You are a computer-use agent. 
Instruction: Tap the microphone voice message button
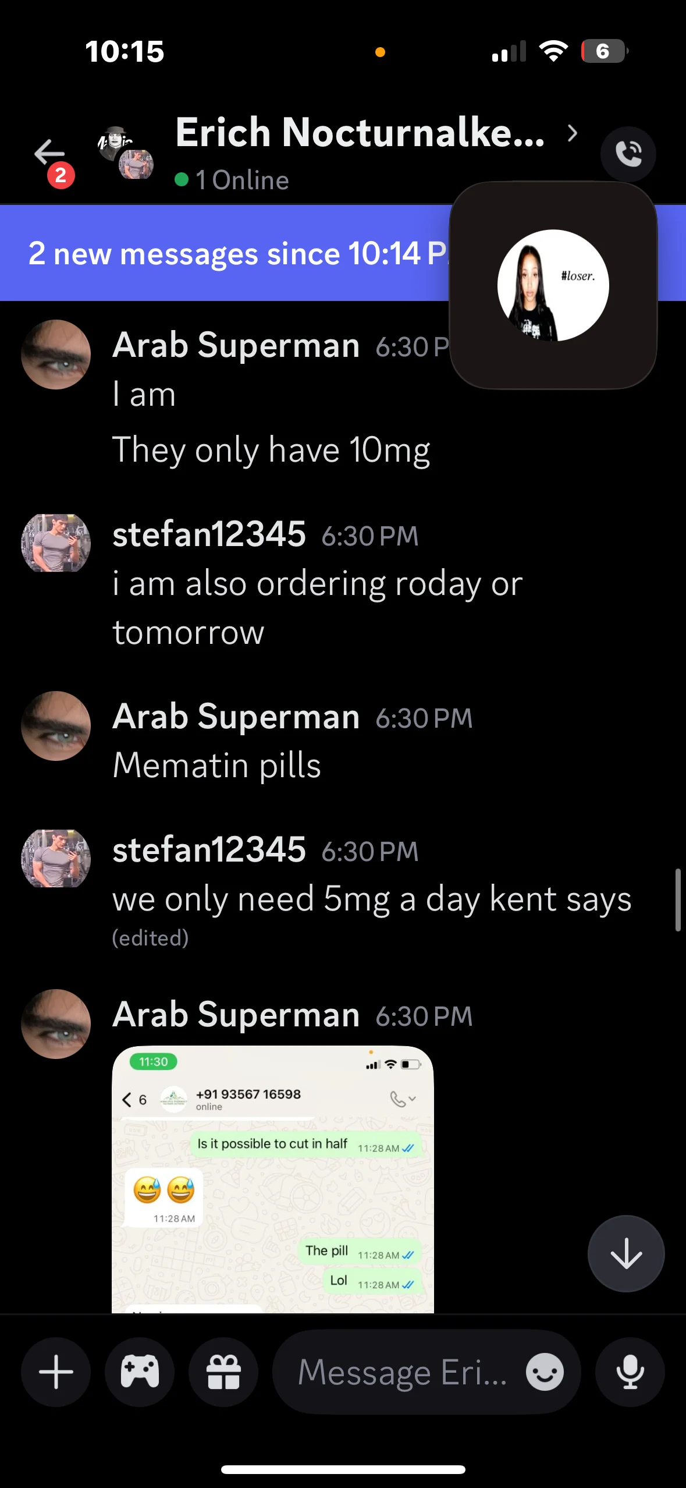[x=630, y=1372]
